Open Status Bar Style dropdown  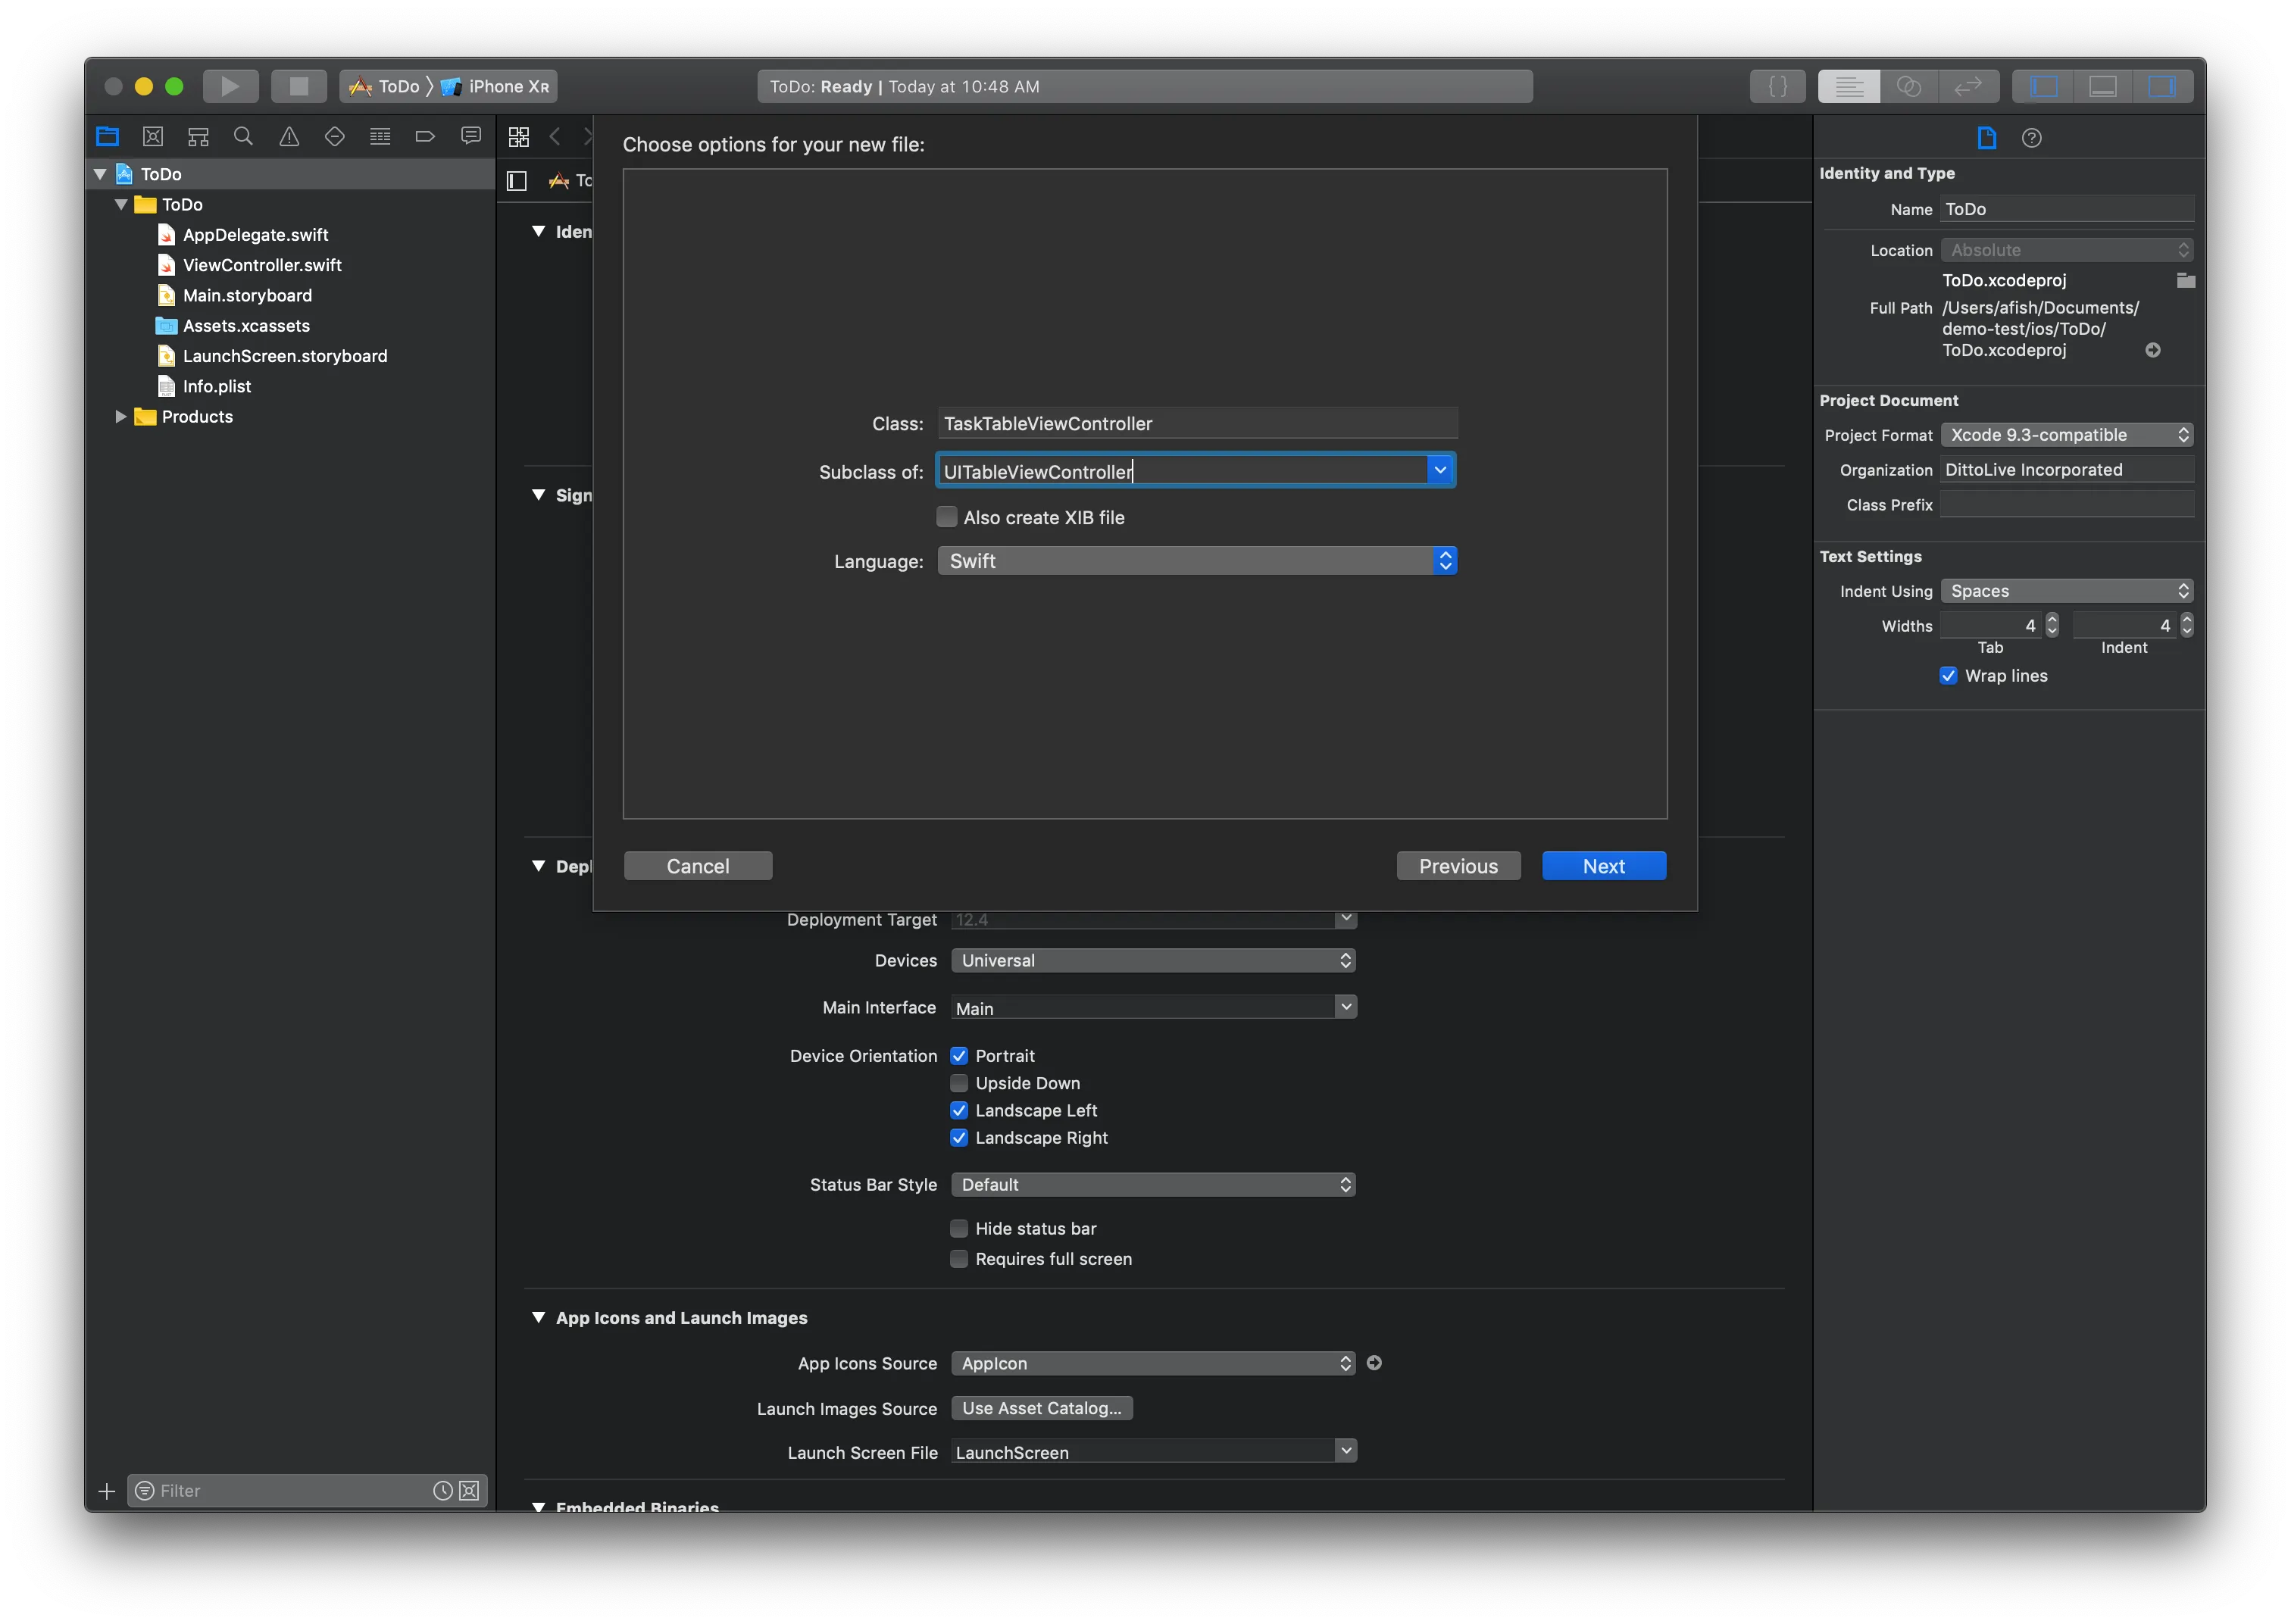pyautogui.click(x=1153, y=1184)
